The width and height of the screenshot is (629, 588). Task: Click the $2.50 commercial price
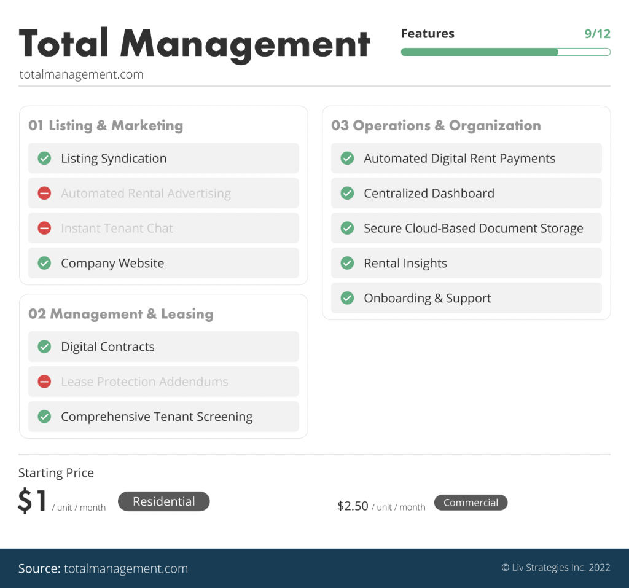pos(353,506)
